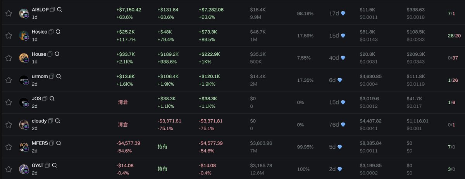
Task: Click search icon next to urmom
Action: [58, 76]
